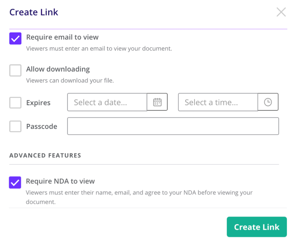Viewport: 299px width, 247px height.
Task: Click the Create Link dialog title
Action: click(34, 12)
